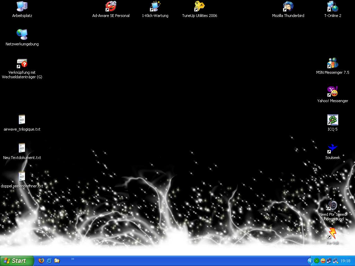
Task: Select the Need For Speed Underground shortcut
Action: tap(332, 205)
